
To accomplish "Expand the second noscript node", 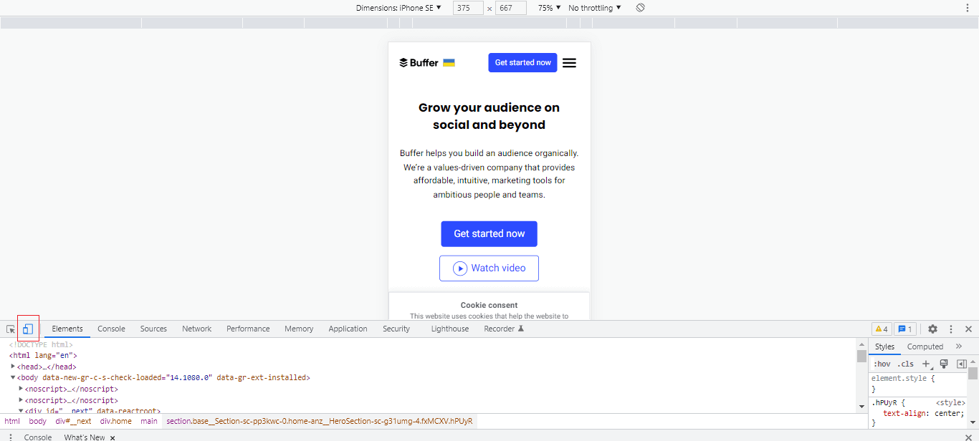I will (21, 400).
